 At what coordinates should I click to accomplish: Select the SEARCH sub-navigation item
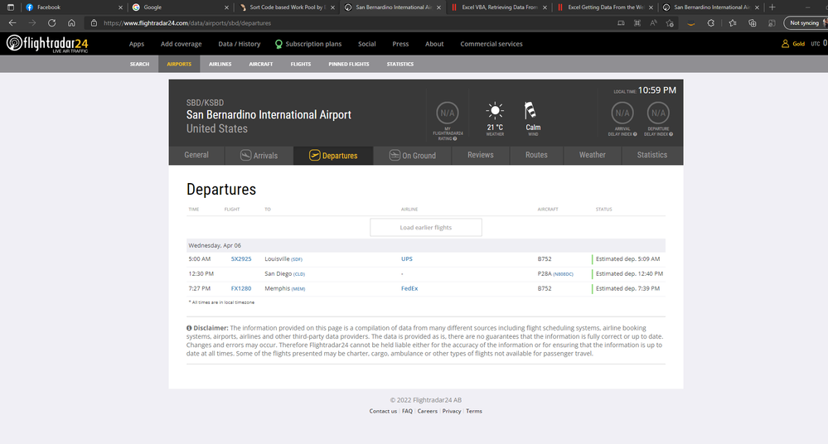pos(139,64)
